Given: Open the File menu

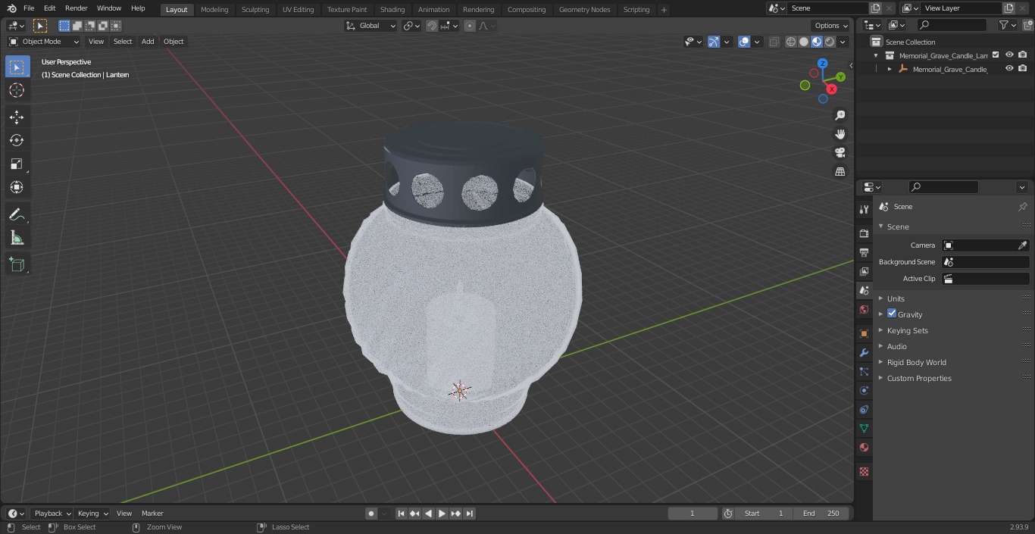Looking at the screenshot, I should [x=29, y=8].
